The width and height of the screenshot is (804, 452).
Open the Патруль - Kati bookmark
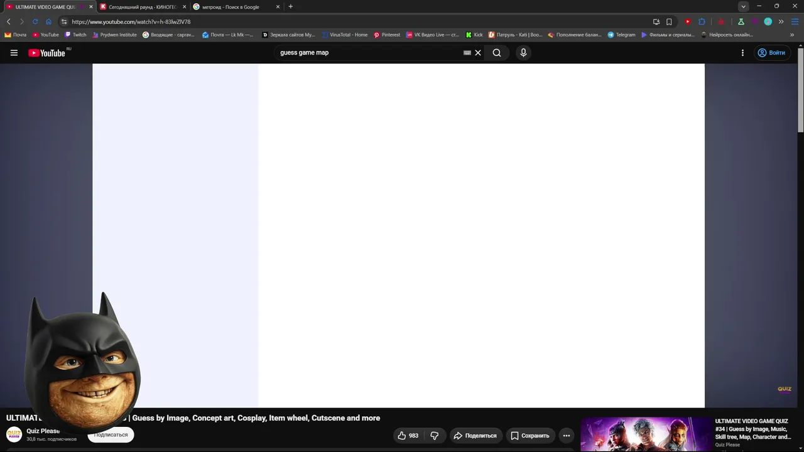[x=515, y=35]
